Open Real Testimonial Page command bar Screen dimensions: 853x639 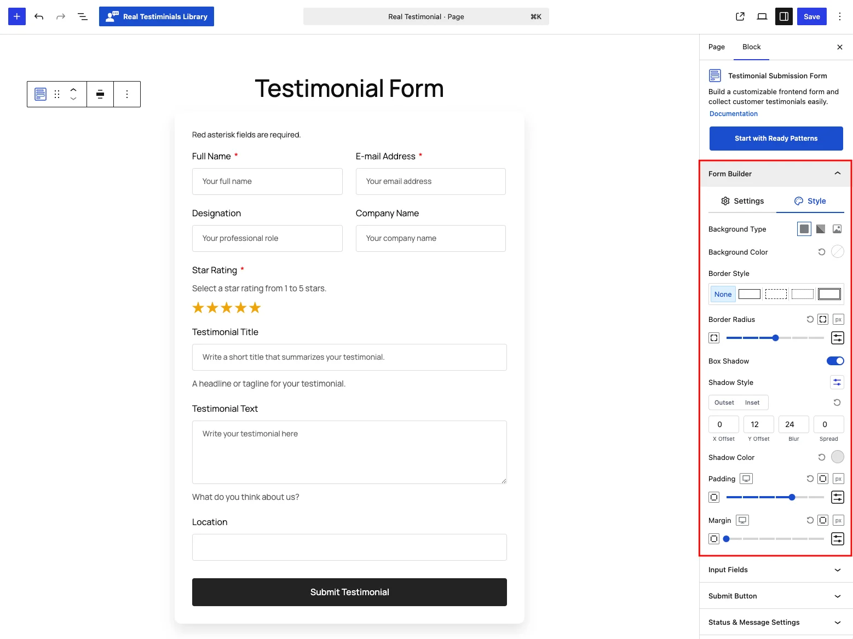coord(426,16)
